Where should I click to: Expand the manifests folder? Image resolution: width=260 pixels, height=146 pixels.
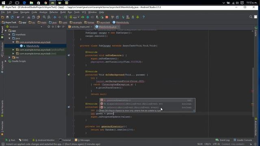pos(10,34)
